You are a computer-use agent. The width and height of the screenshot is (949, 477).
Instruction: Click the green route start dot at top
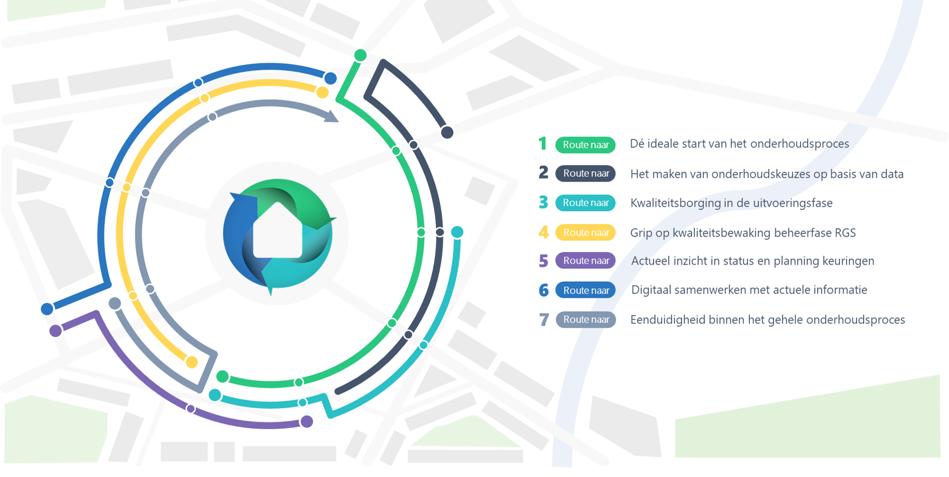(360, 55)
